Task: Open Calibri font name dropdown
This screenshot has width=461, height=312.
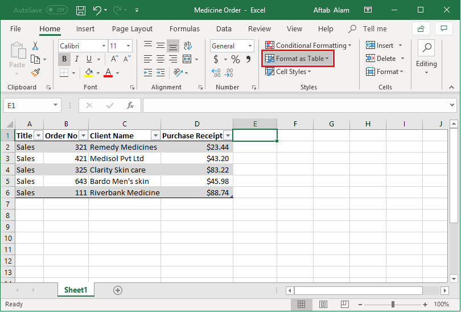Action: click(104, 46)
